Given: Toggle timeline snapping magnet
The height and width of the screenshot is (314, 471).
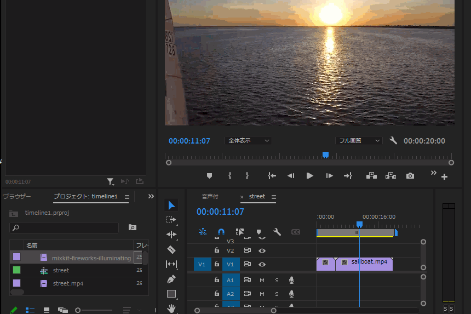Looking at the screenshot, I should point(221,232).
